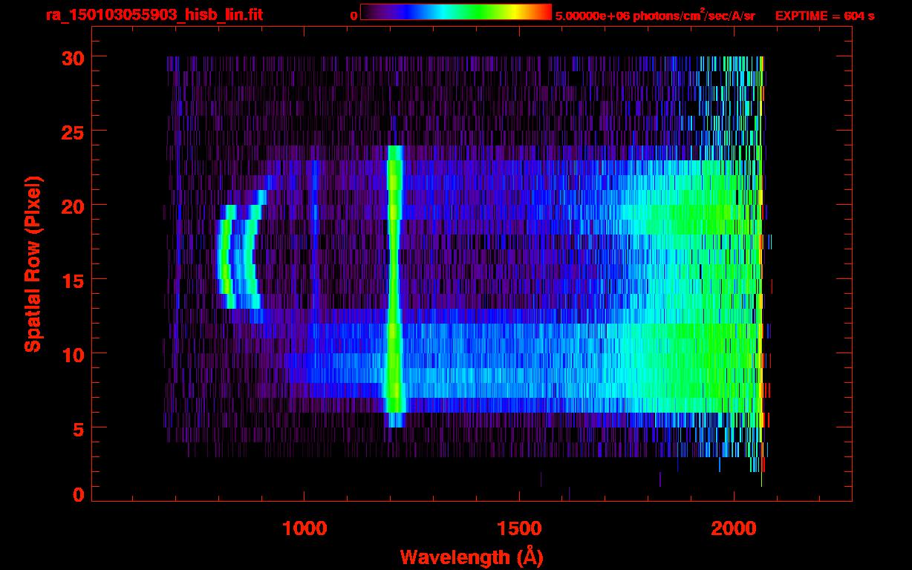Click the color scale bar
Screen dimensions: 912x570
click(x=455, y=12)
